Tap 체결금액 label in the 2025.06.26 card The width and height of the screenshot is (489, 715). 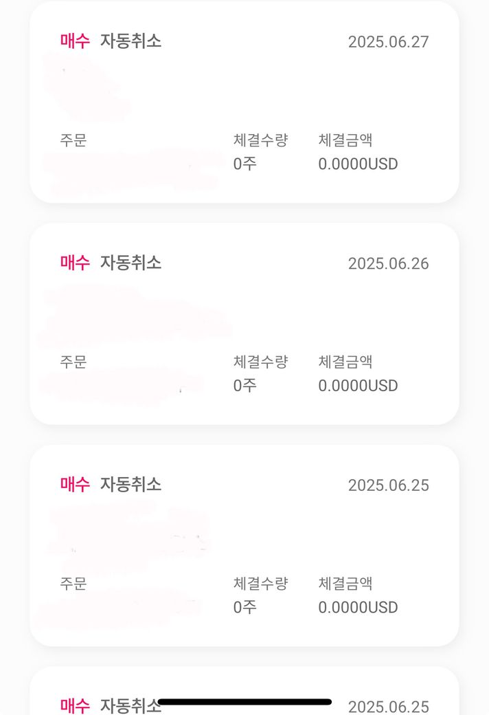(345, 362)
